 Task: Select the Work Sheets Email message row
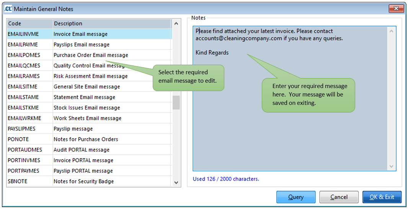pos(90,118)
